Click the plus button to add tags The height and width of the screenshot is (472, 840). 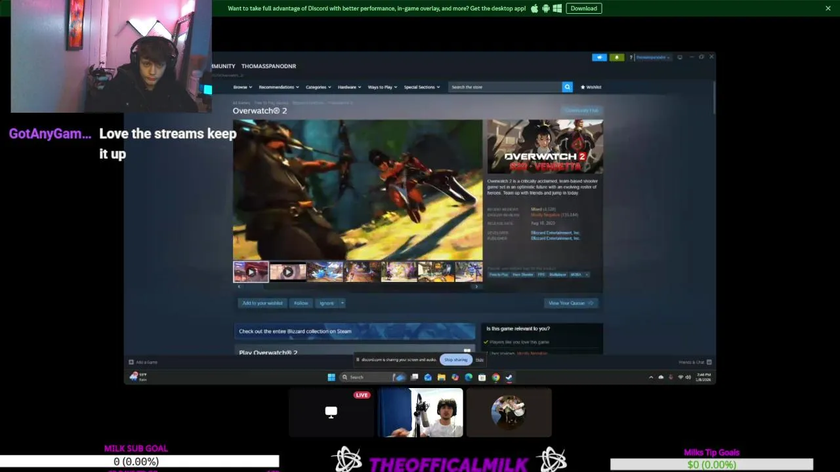pyautogui.click(x=587, y=275)
